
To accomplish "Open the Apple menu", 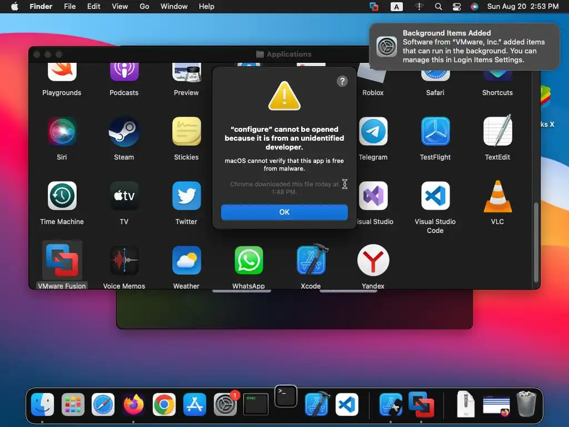I will [x=14, y=7].
